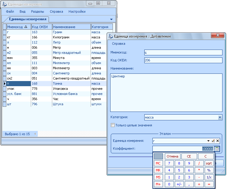Open the Настройки menu

click(x=77, y=11)
